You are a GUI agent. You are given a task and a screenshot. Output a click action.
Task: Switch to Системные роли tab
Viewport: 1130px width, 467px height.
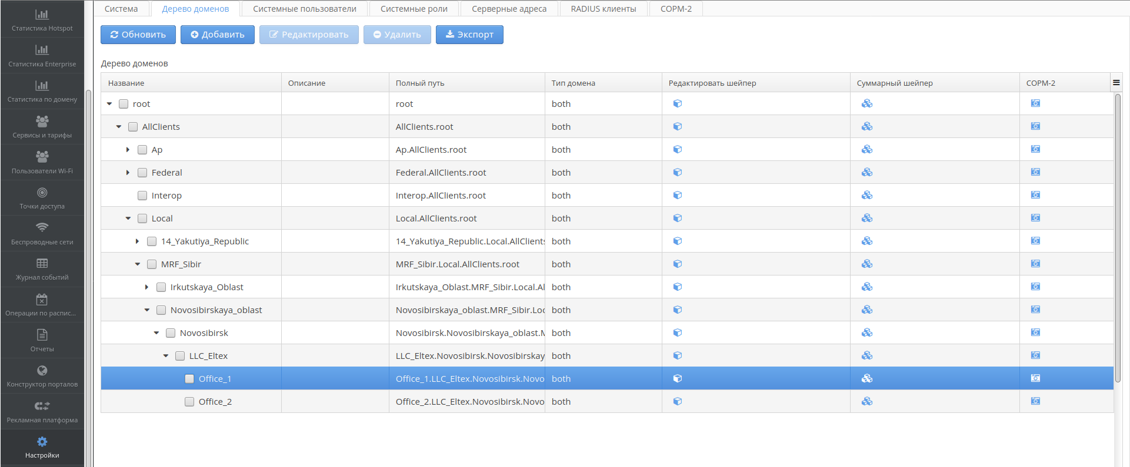[x=414, y=9]
